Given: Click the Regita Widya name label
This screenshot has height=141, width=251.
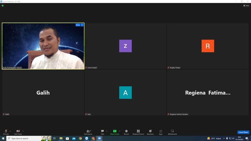Looking at the screenshot, I should point(175,68).
